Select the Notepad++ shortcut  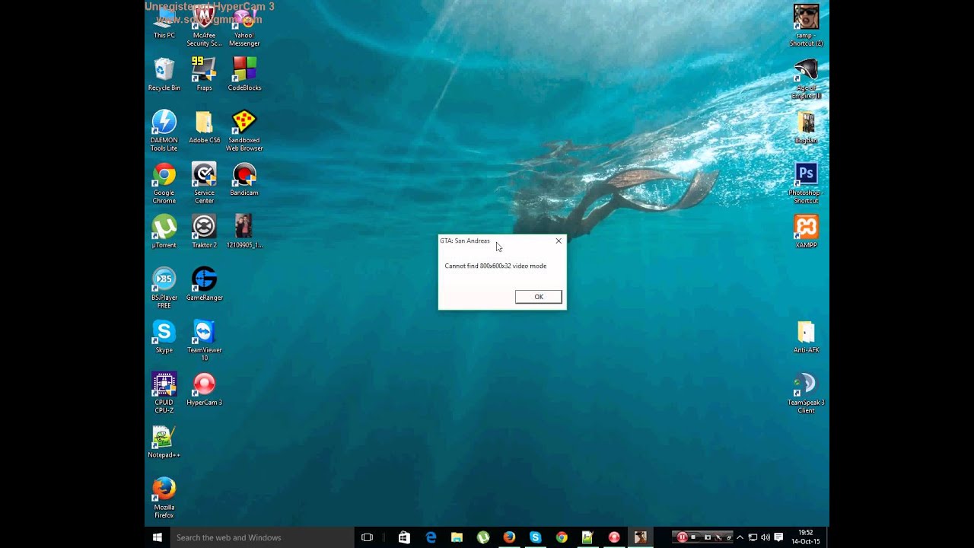click(x=164, y=442)
